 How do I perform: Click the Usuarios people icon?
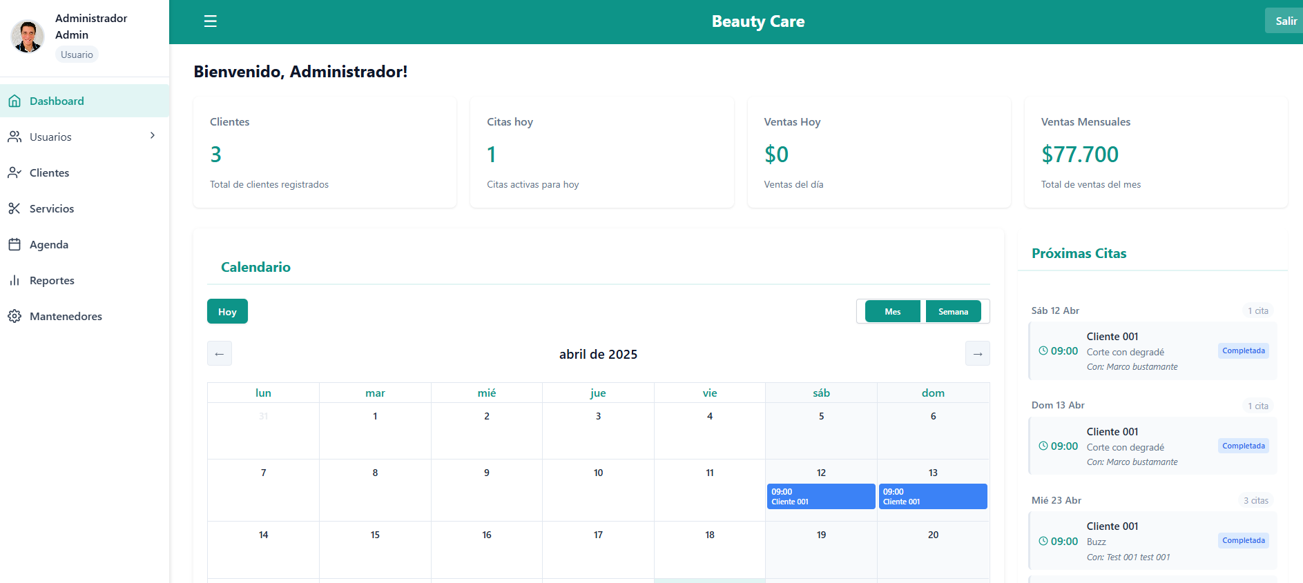[15, 137]
